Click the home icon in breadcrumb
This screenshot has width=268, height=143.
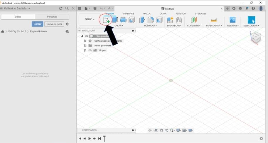click(x=2, y=31)
